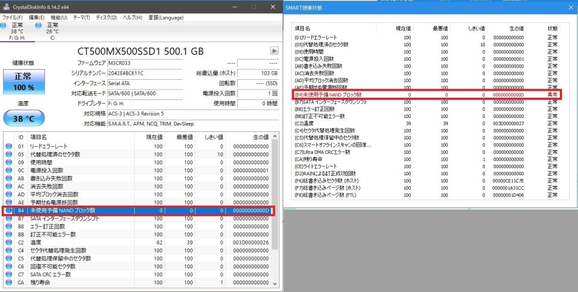This screenshot has width=578, height=292.
Task: Click the CrystalDiskInfo title bar app icon
Action: pyautogui.click(x=6, y=7)
